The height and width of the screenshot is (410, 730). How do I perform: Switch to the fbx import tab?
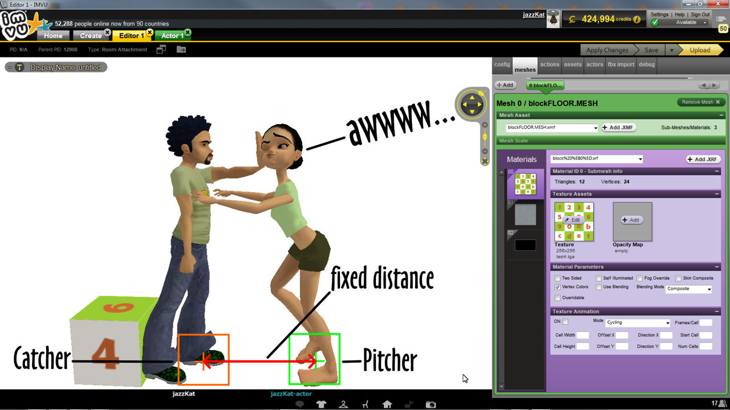coord(621,64)
